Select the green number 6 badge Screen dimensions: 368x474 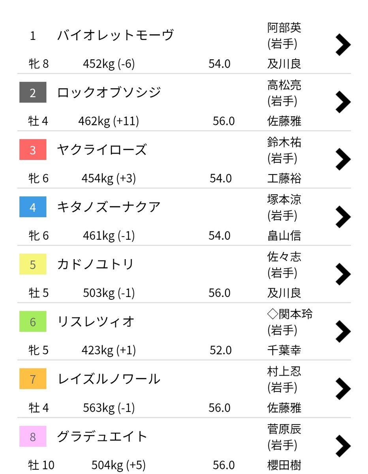[x=33, y=322]
